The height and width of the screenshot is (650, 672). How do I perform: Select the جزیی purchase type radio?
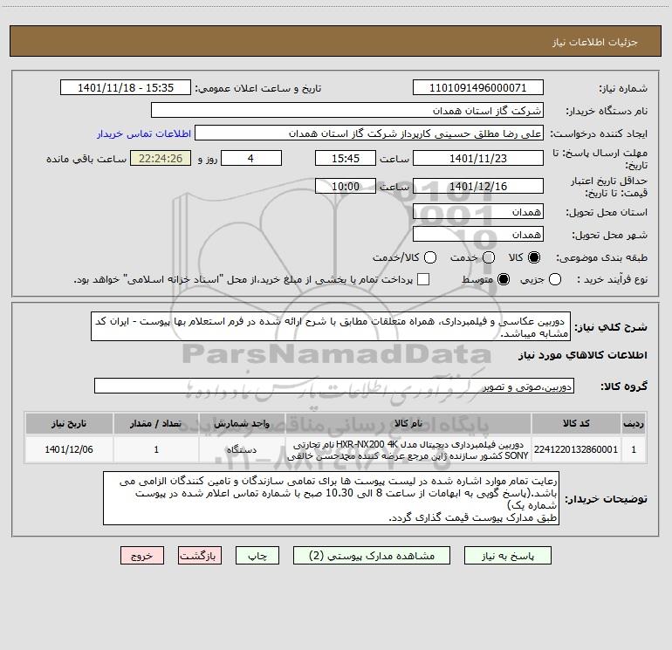pos(554,279)
